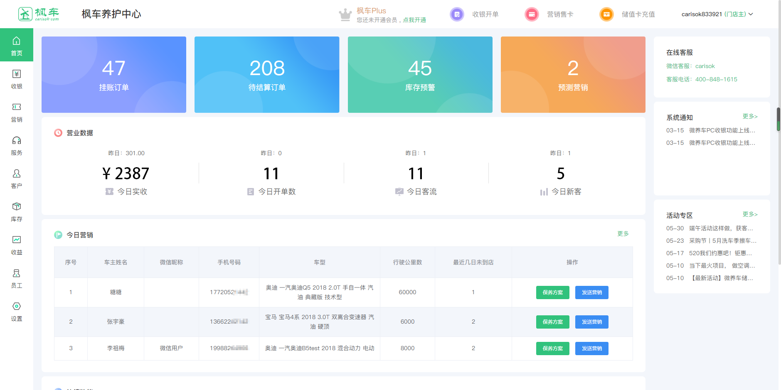The image size is (781, 390).
Task: Expand 更多 in 活动专区 panel
Action: coord(750,214)
